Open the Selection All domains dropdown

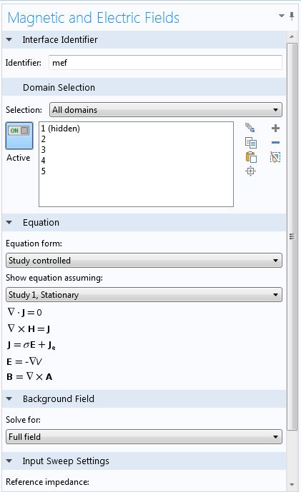pos(166,110)
